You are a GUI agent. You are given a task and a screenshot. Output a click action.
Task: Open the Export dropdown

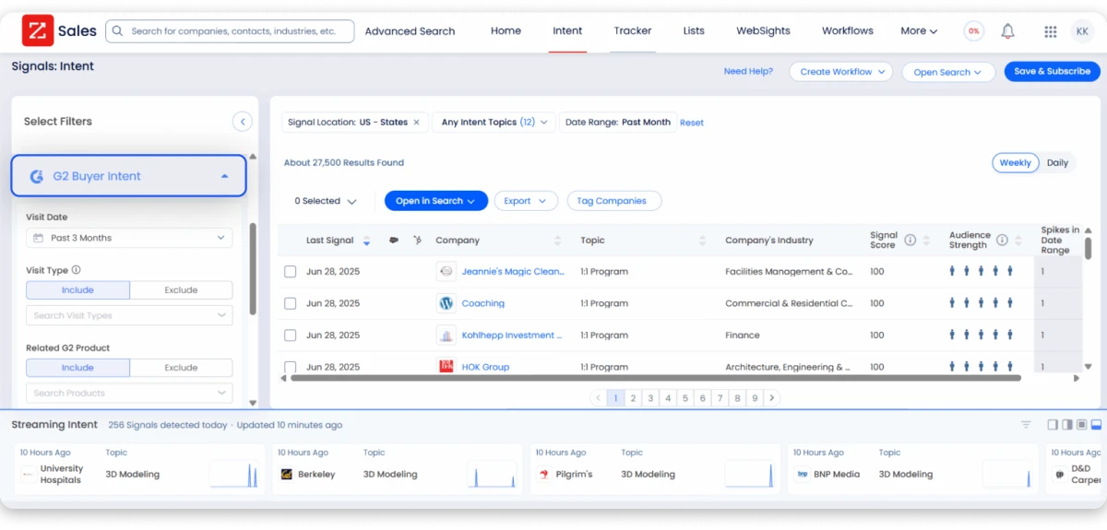tap(526, 201)
